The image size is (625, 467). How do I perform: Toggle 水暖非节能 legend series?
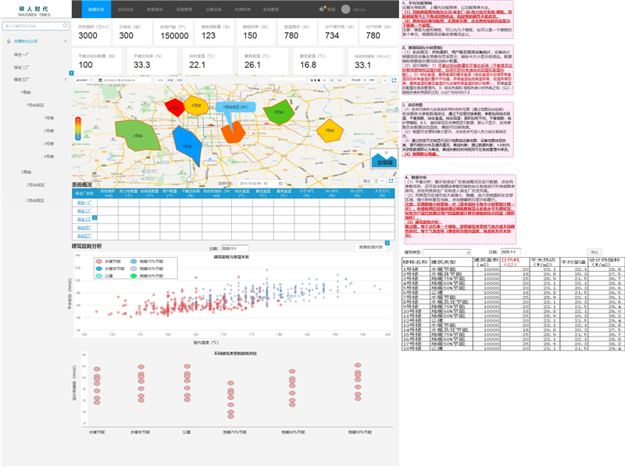point(110,269)
